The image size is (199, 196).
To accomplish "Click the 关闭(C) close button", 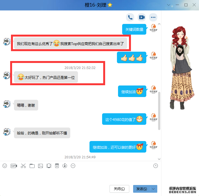I will coord(119,189).
